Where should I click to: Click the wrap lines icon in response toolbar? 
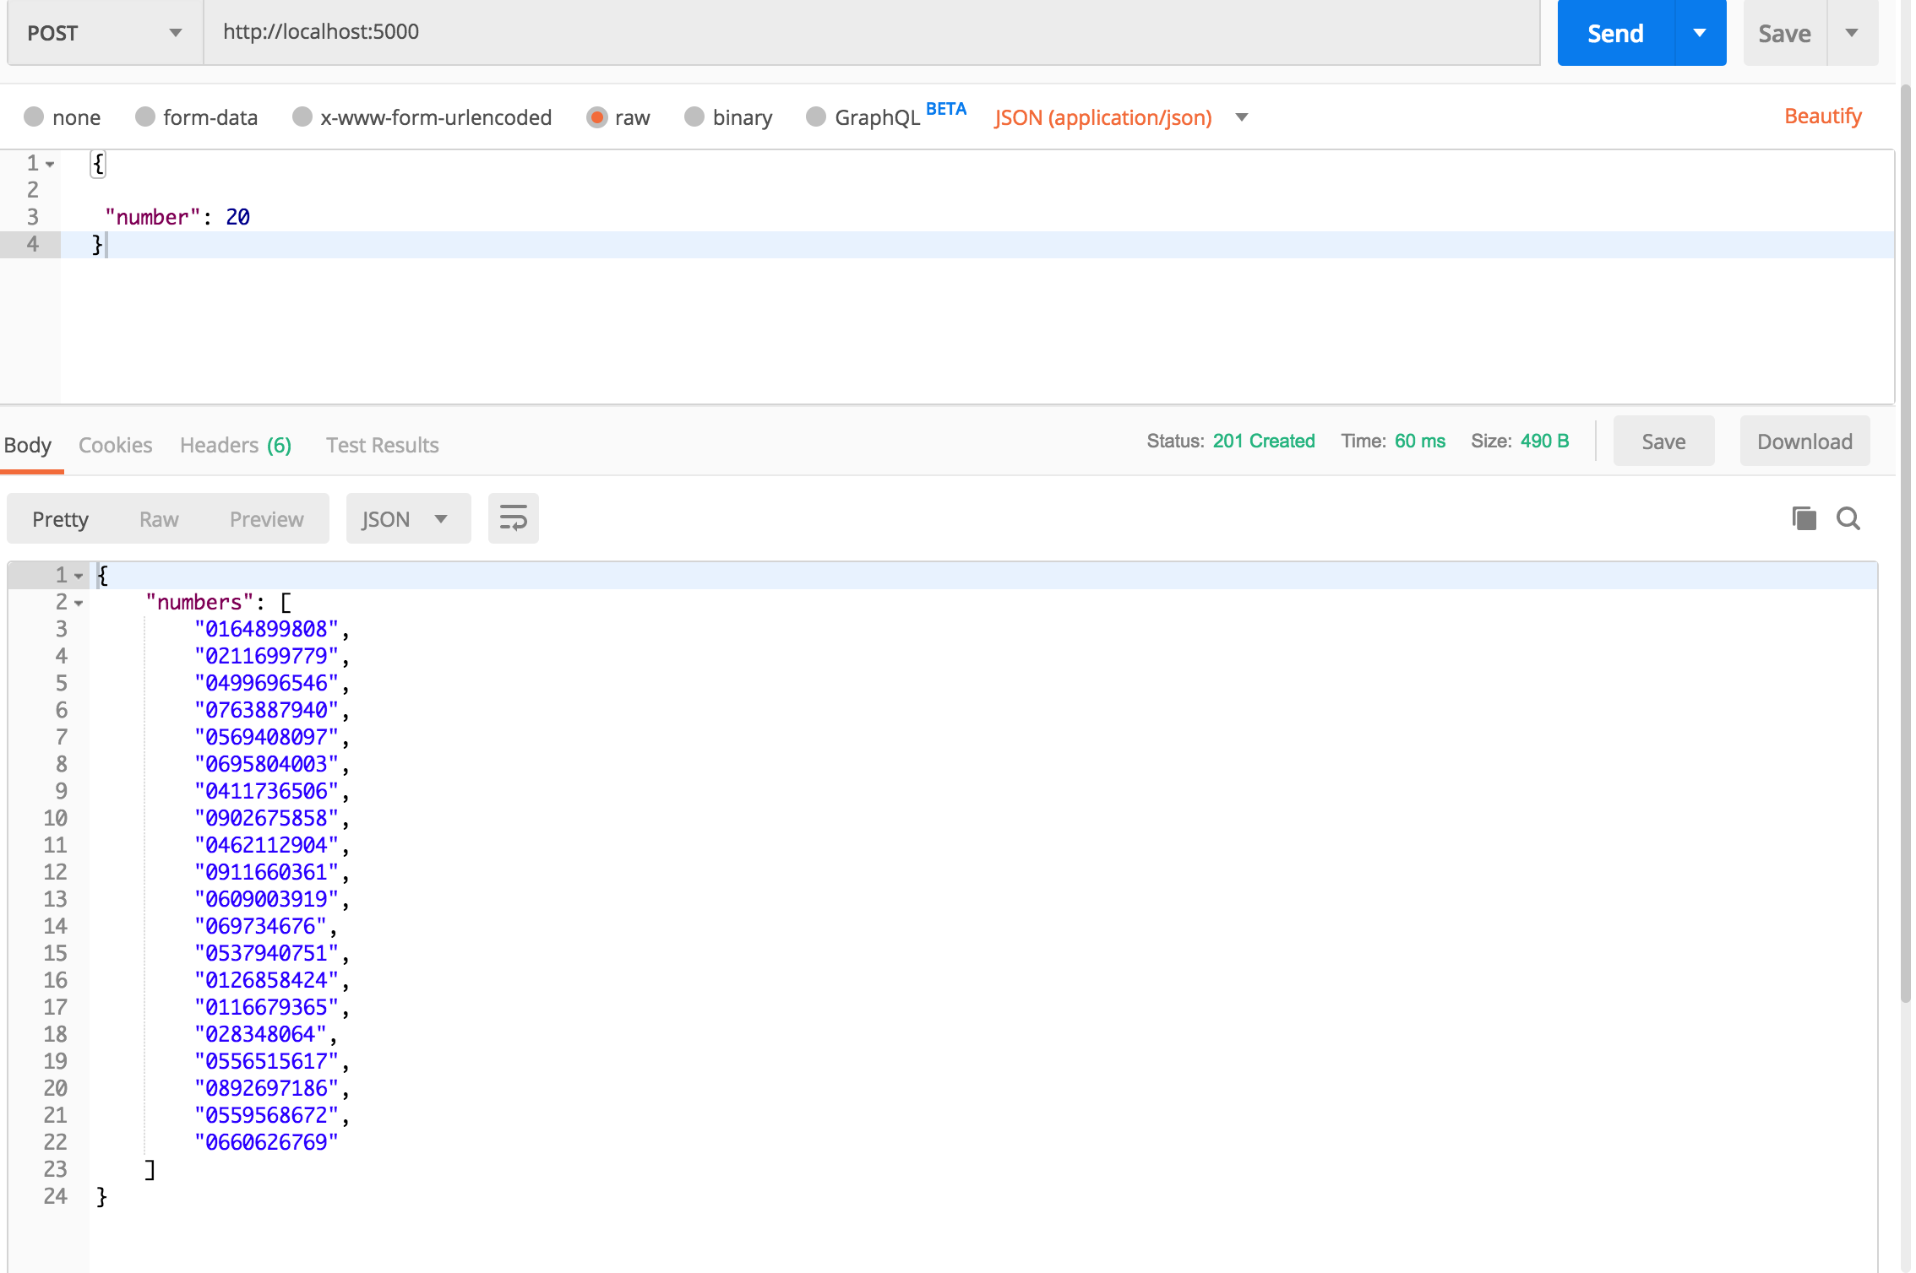[513, 518]
